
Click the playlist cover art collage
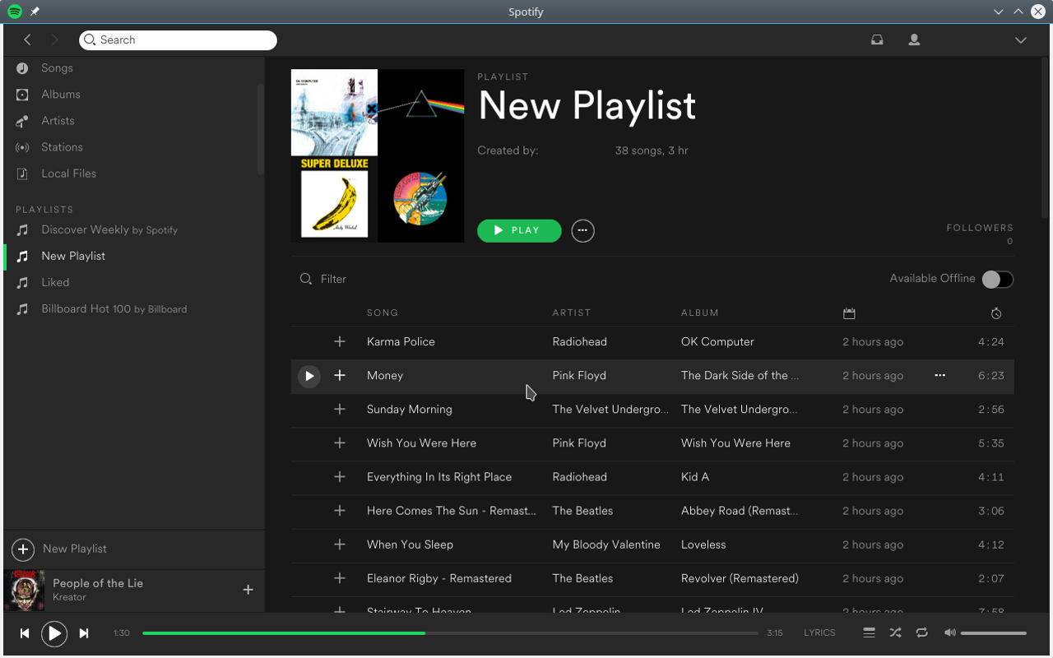[x=378, y=155]
